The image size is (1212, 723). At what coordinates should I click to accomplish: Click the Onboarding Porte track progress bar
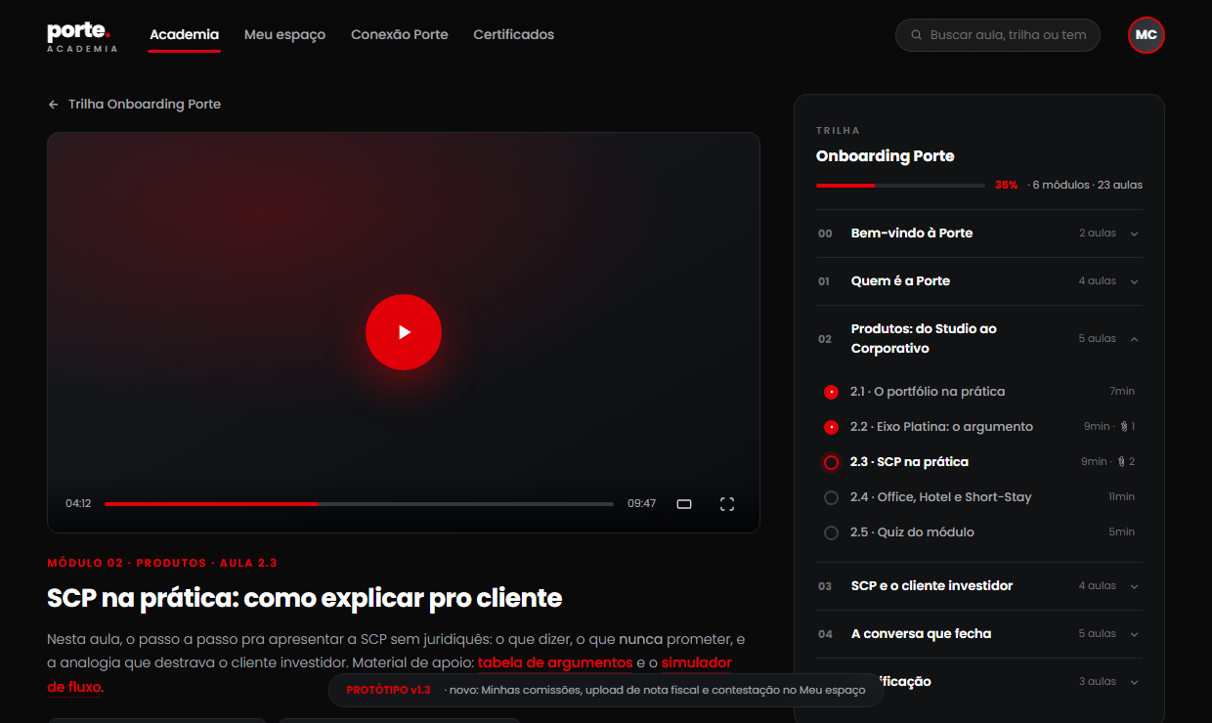click(900, 185)
